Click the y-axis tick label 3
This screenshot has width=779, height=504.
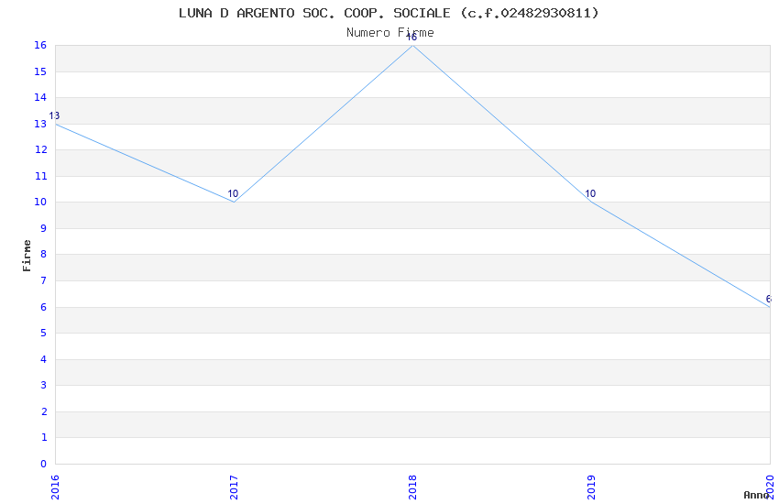pyautogui.click(x=44, y=385)
